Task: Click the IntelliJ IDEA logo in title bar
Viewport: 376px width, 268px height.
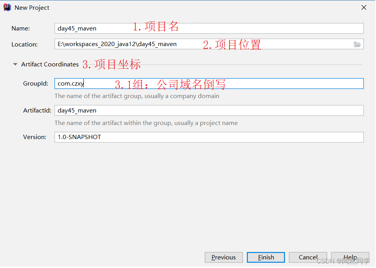Action: click(x=7, y=8)
